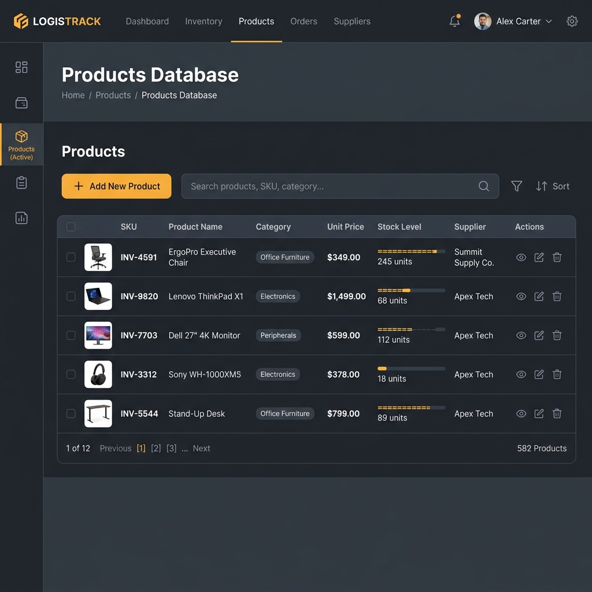Select current page [1]
Screen dimensions: 592x592
(141, 448)
